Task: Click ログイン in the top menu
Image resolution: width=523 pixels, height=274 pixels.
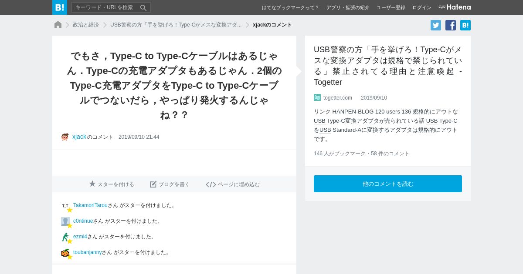Action: [422, 7]
